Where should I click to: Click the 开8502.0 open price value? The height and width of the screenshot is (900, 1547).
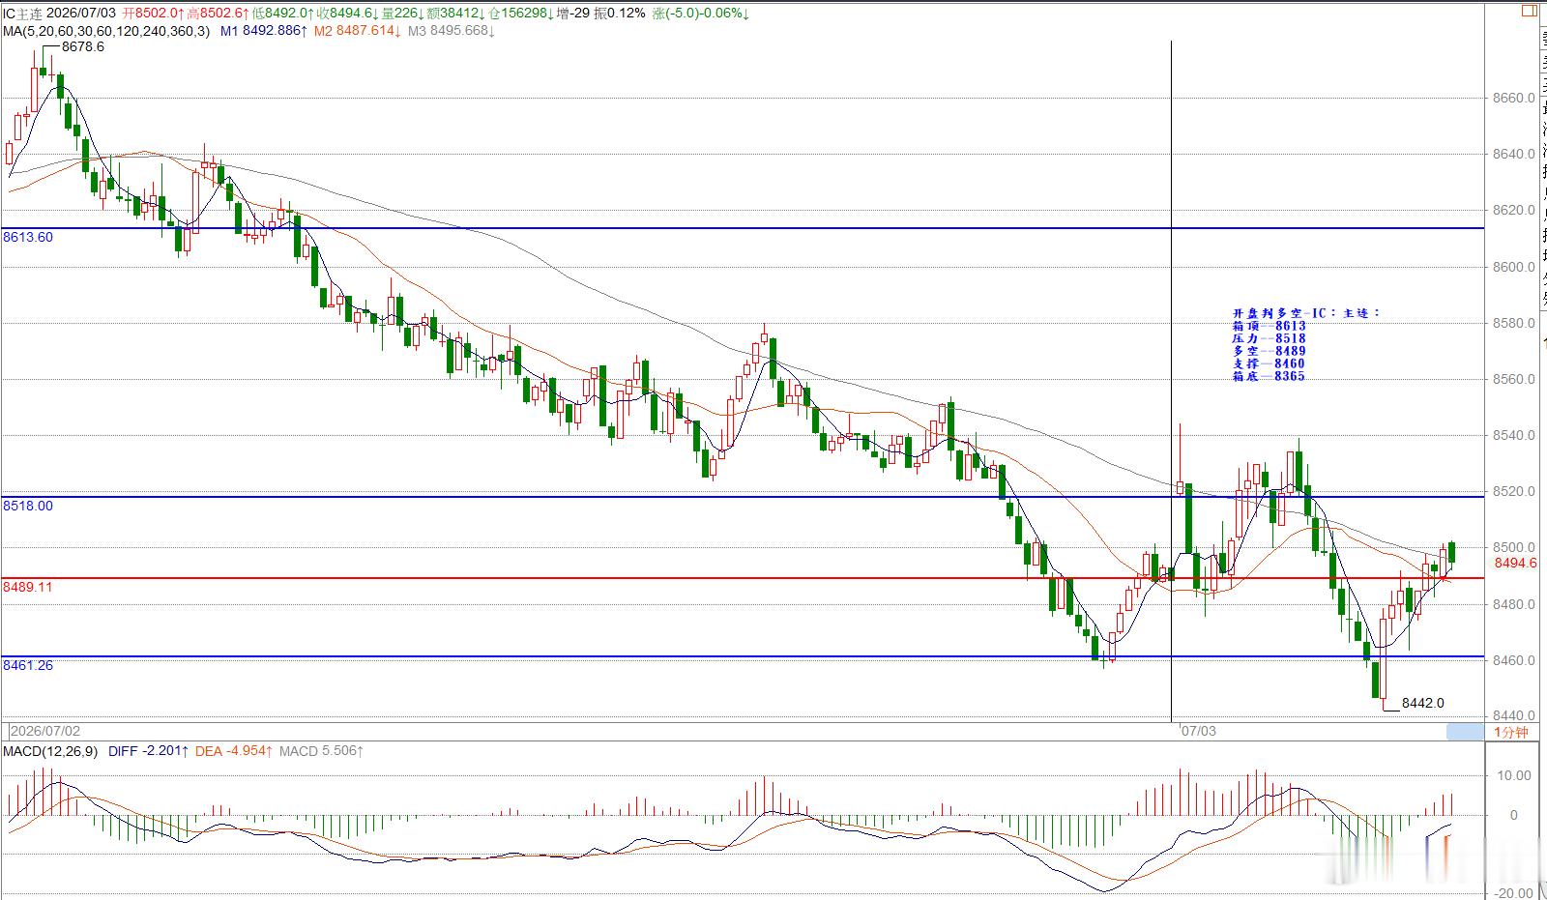coord(153,14)
